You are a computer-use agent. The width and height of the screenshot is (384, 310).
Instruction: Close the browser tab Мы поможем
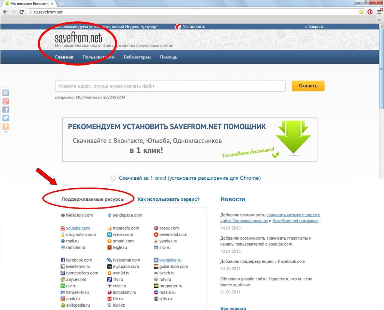(52, 4)
